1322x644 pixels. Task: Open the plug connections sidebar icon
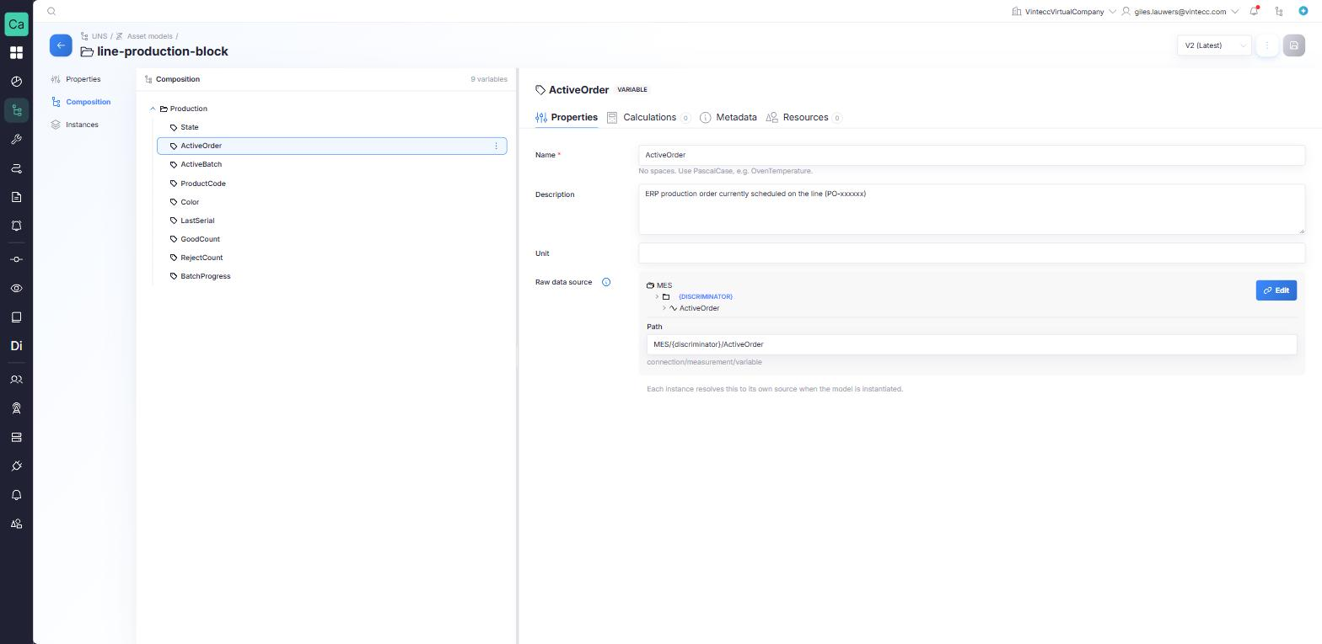click(16, 466)
